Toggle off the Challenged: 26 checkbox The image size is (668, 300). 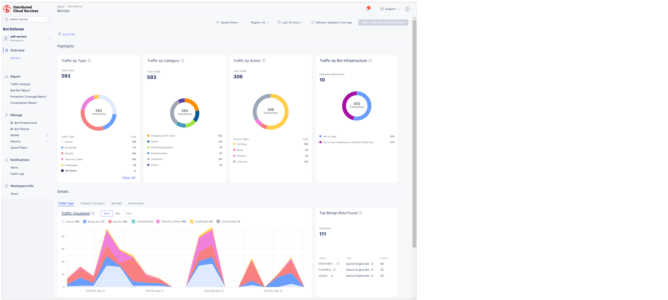[192, 222]
